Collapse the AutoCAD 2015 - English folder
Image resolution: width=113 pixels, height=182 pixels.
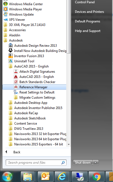(29, 66)
